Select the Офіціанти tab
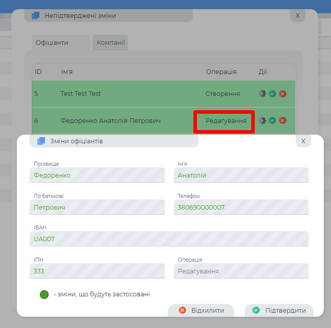The image size is (331, 328). click(52, 42)
